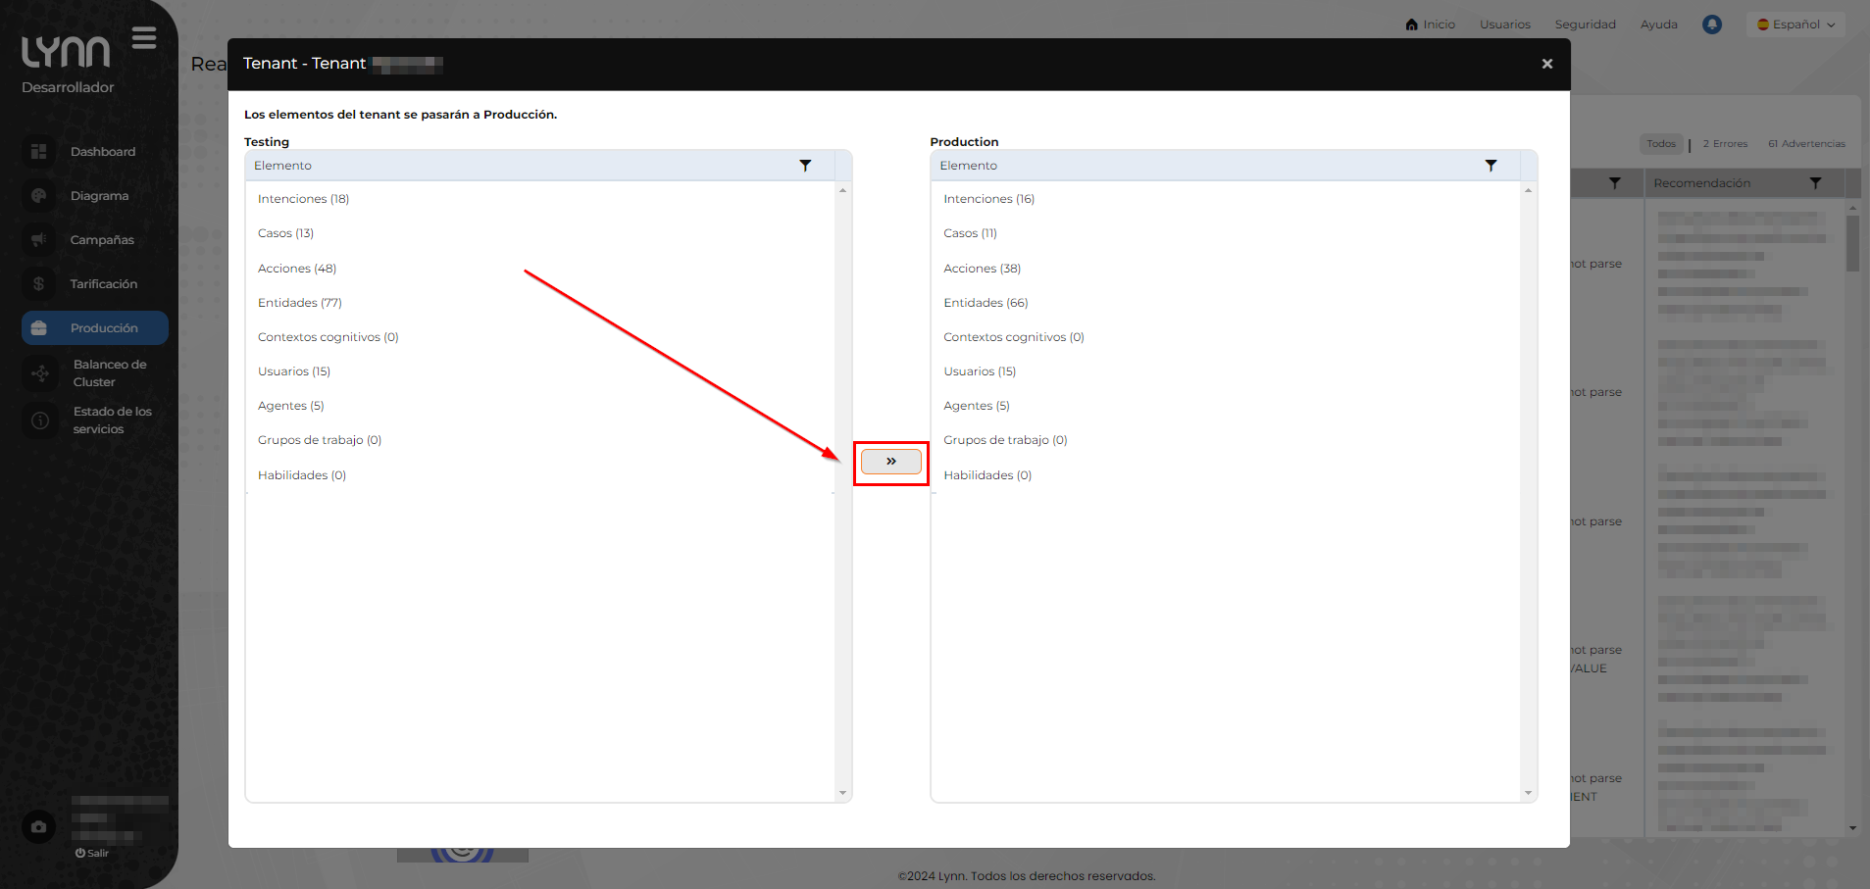1870x889 pixels.
Task: Click Testing list scroll up arrow
Action: point(842,190)
